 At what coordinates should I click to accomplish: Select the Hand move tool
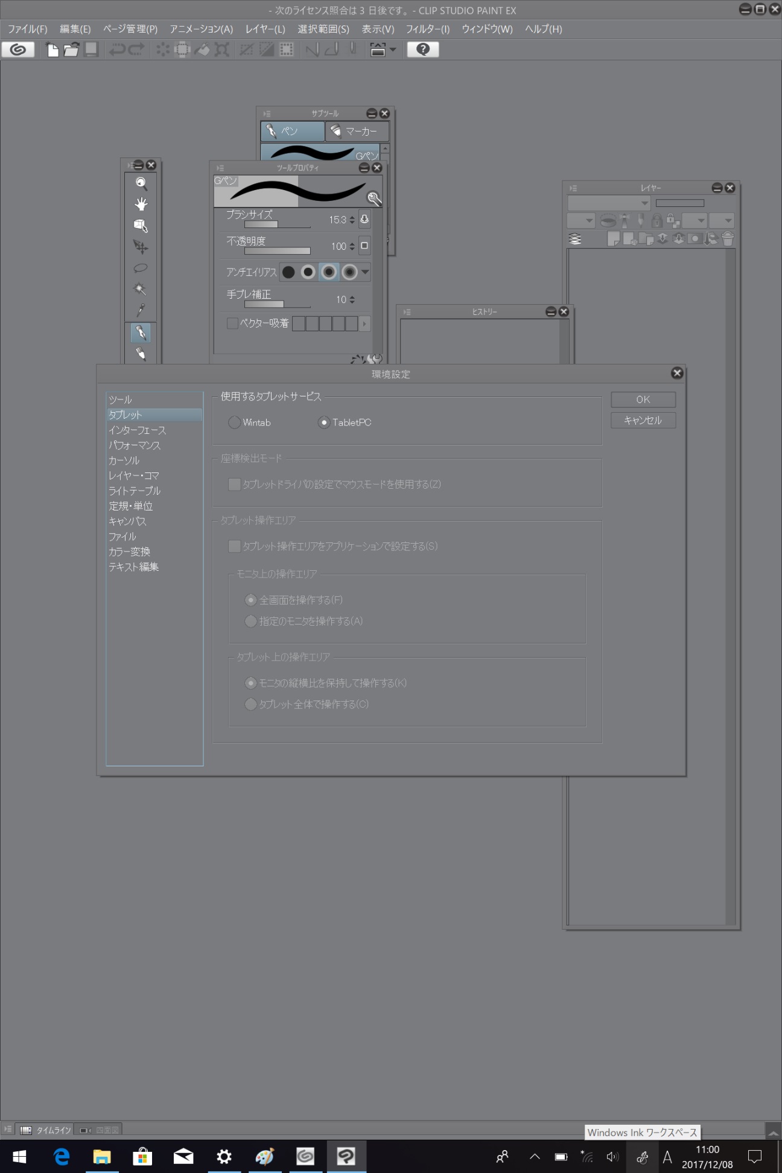pyautogui.click(x=141, y=204)
